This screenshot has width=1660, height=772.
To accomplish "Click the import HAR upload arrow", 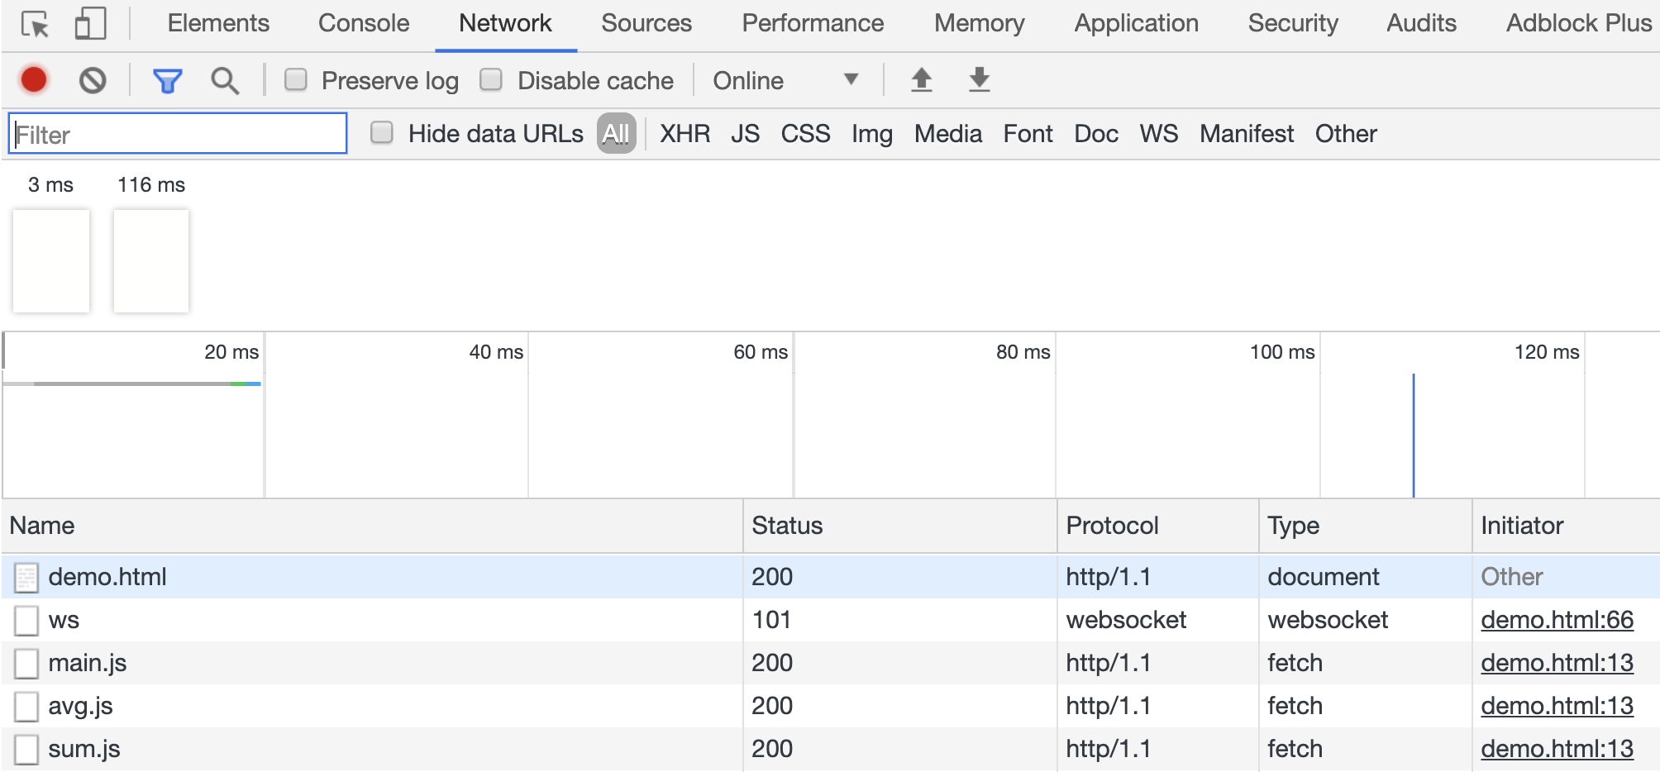I will click(921, 80).
